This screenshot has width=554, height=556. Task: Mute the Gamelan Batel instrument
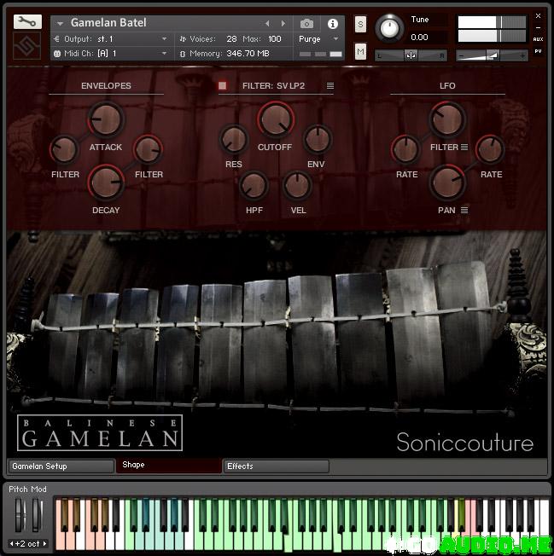(x=360, y=52)
